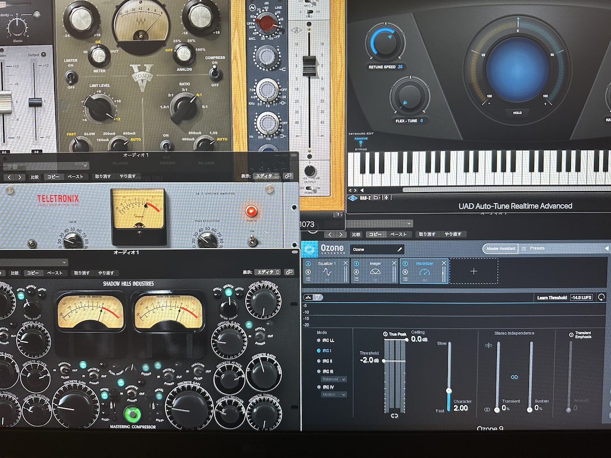Image resolution: width=611 pixels, height=458 pixels.
Task: Click ペースト in the LA-2A window header
Action: point(75,177)
